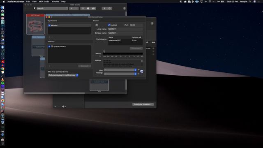
Task: Toggle the first Mute checkbox in Audio Devices
Action: (x=153, y=49)
